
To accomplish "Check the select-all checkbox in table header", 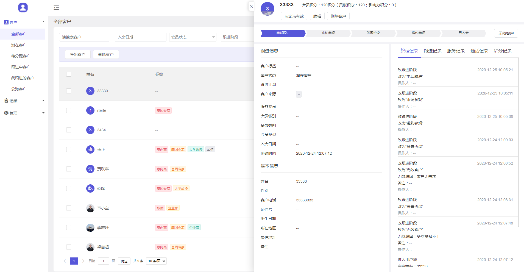I will (x=69, y=74).
